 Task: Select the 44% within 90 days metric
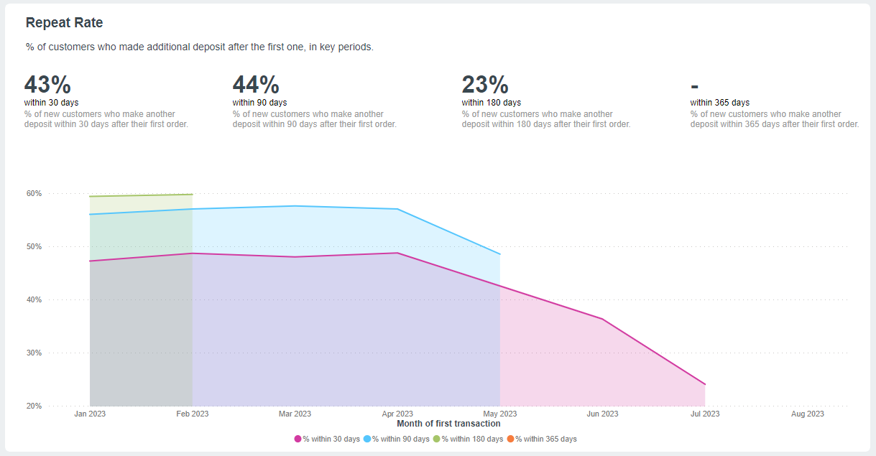click(x=256, y=85)
